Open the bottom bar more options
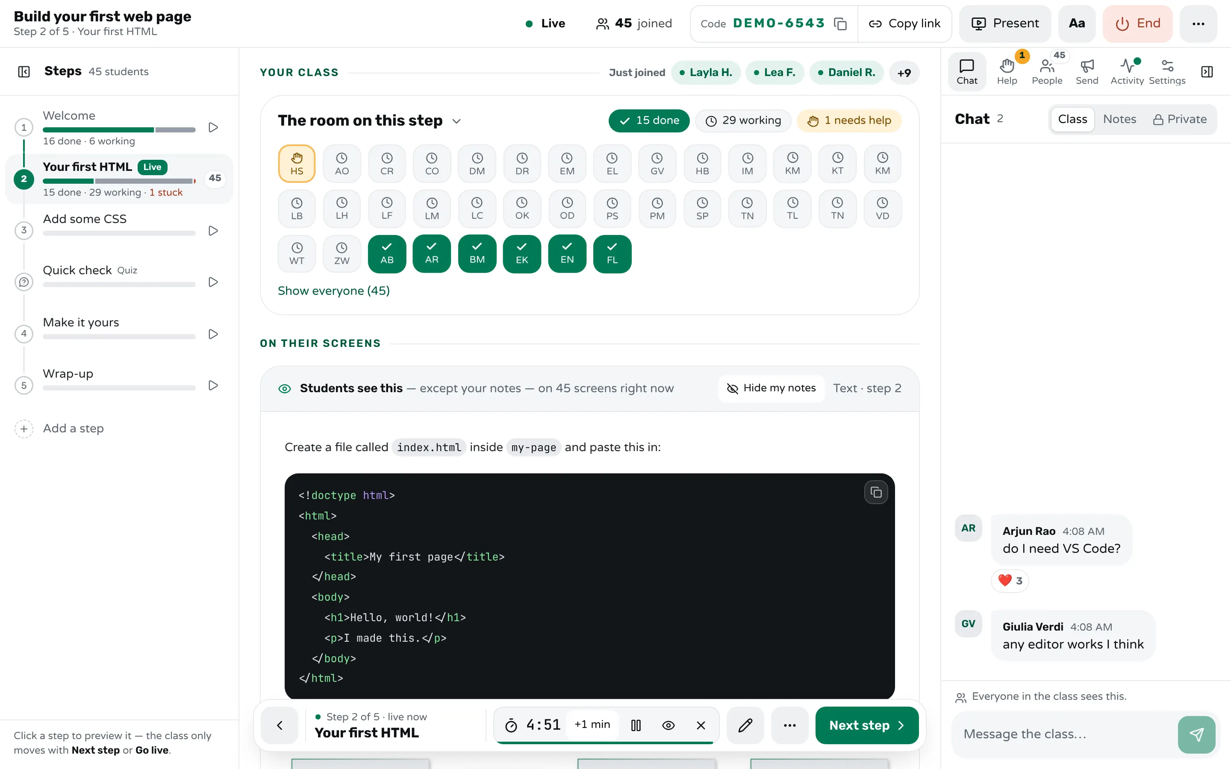 click(x=789, y=725)
